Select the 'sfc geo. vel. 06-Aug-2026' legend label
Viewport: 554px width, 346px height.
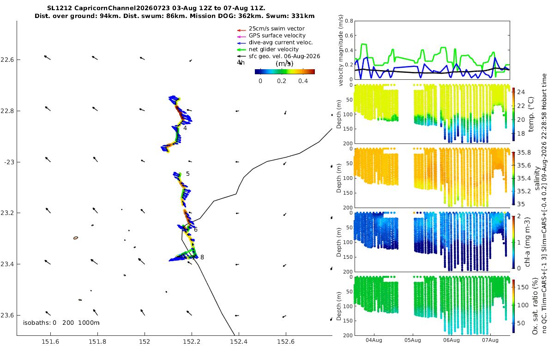click(284, 56)
